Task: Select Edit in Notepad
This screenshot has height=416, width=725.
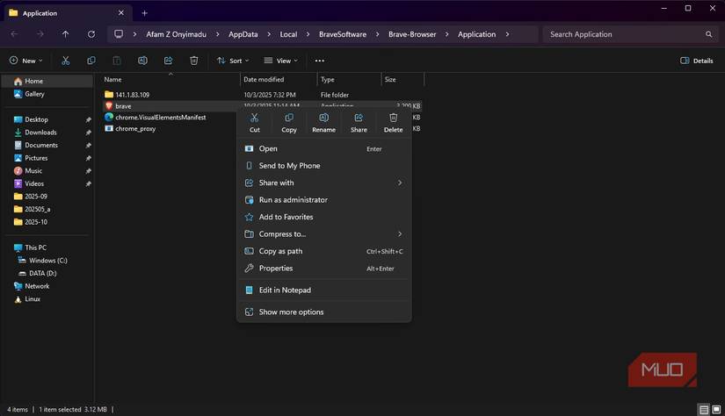Action: pyautogui.click(x=323, y=290)
